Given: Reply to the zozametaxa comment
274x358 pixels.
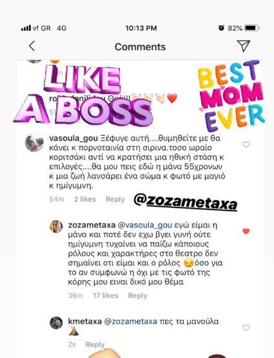Looking at the screenshot, I should coord(137,296).
